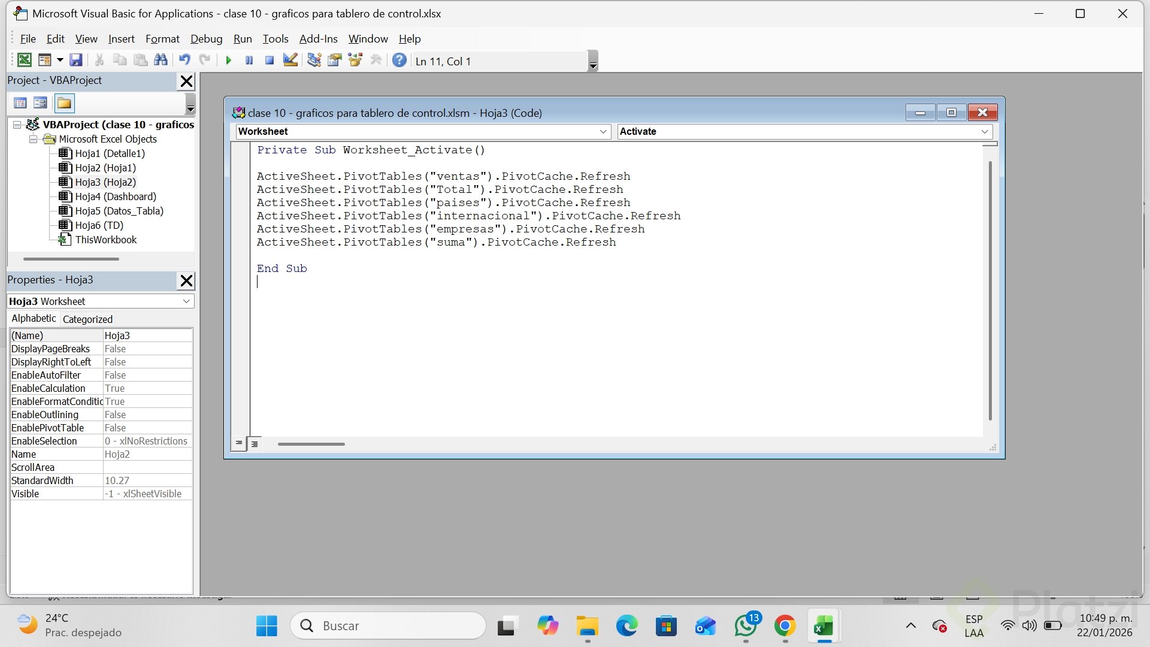Viewport: 1150px width, 647px height.
Task: Click the View Microsoft Excel icon
Action: click(25, 61)
